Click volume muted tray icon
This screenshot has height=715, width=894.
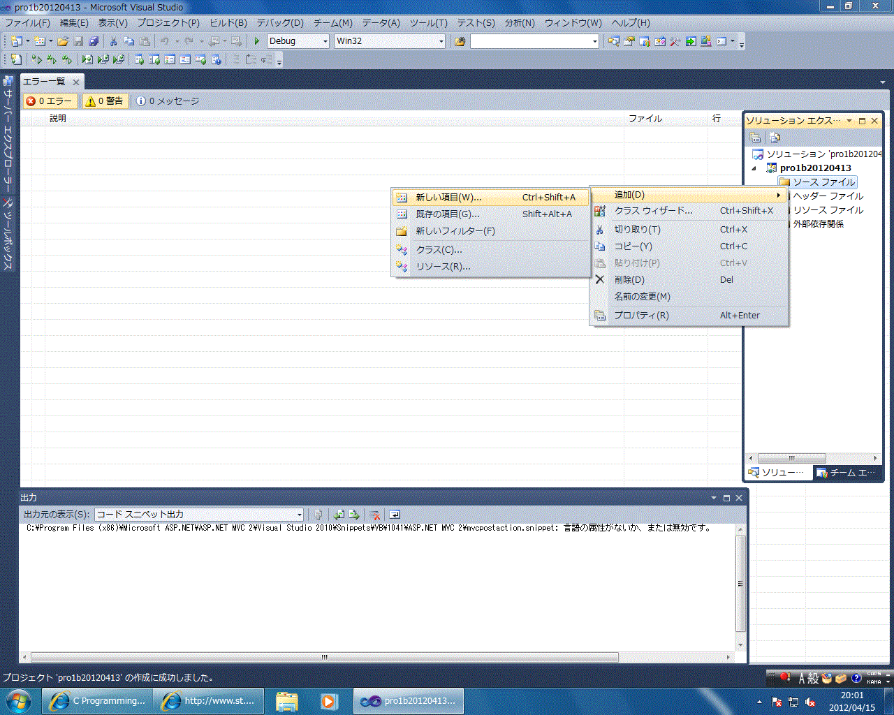(x=811, y=702)
